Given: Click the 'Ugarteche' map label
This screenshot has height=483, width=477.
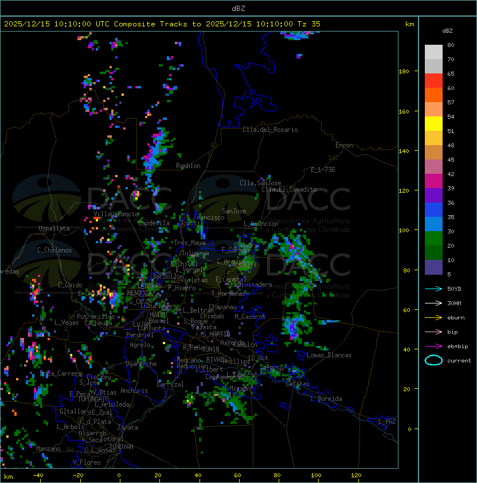Looking at the screenshot, I should click(142, 364).
